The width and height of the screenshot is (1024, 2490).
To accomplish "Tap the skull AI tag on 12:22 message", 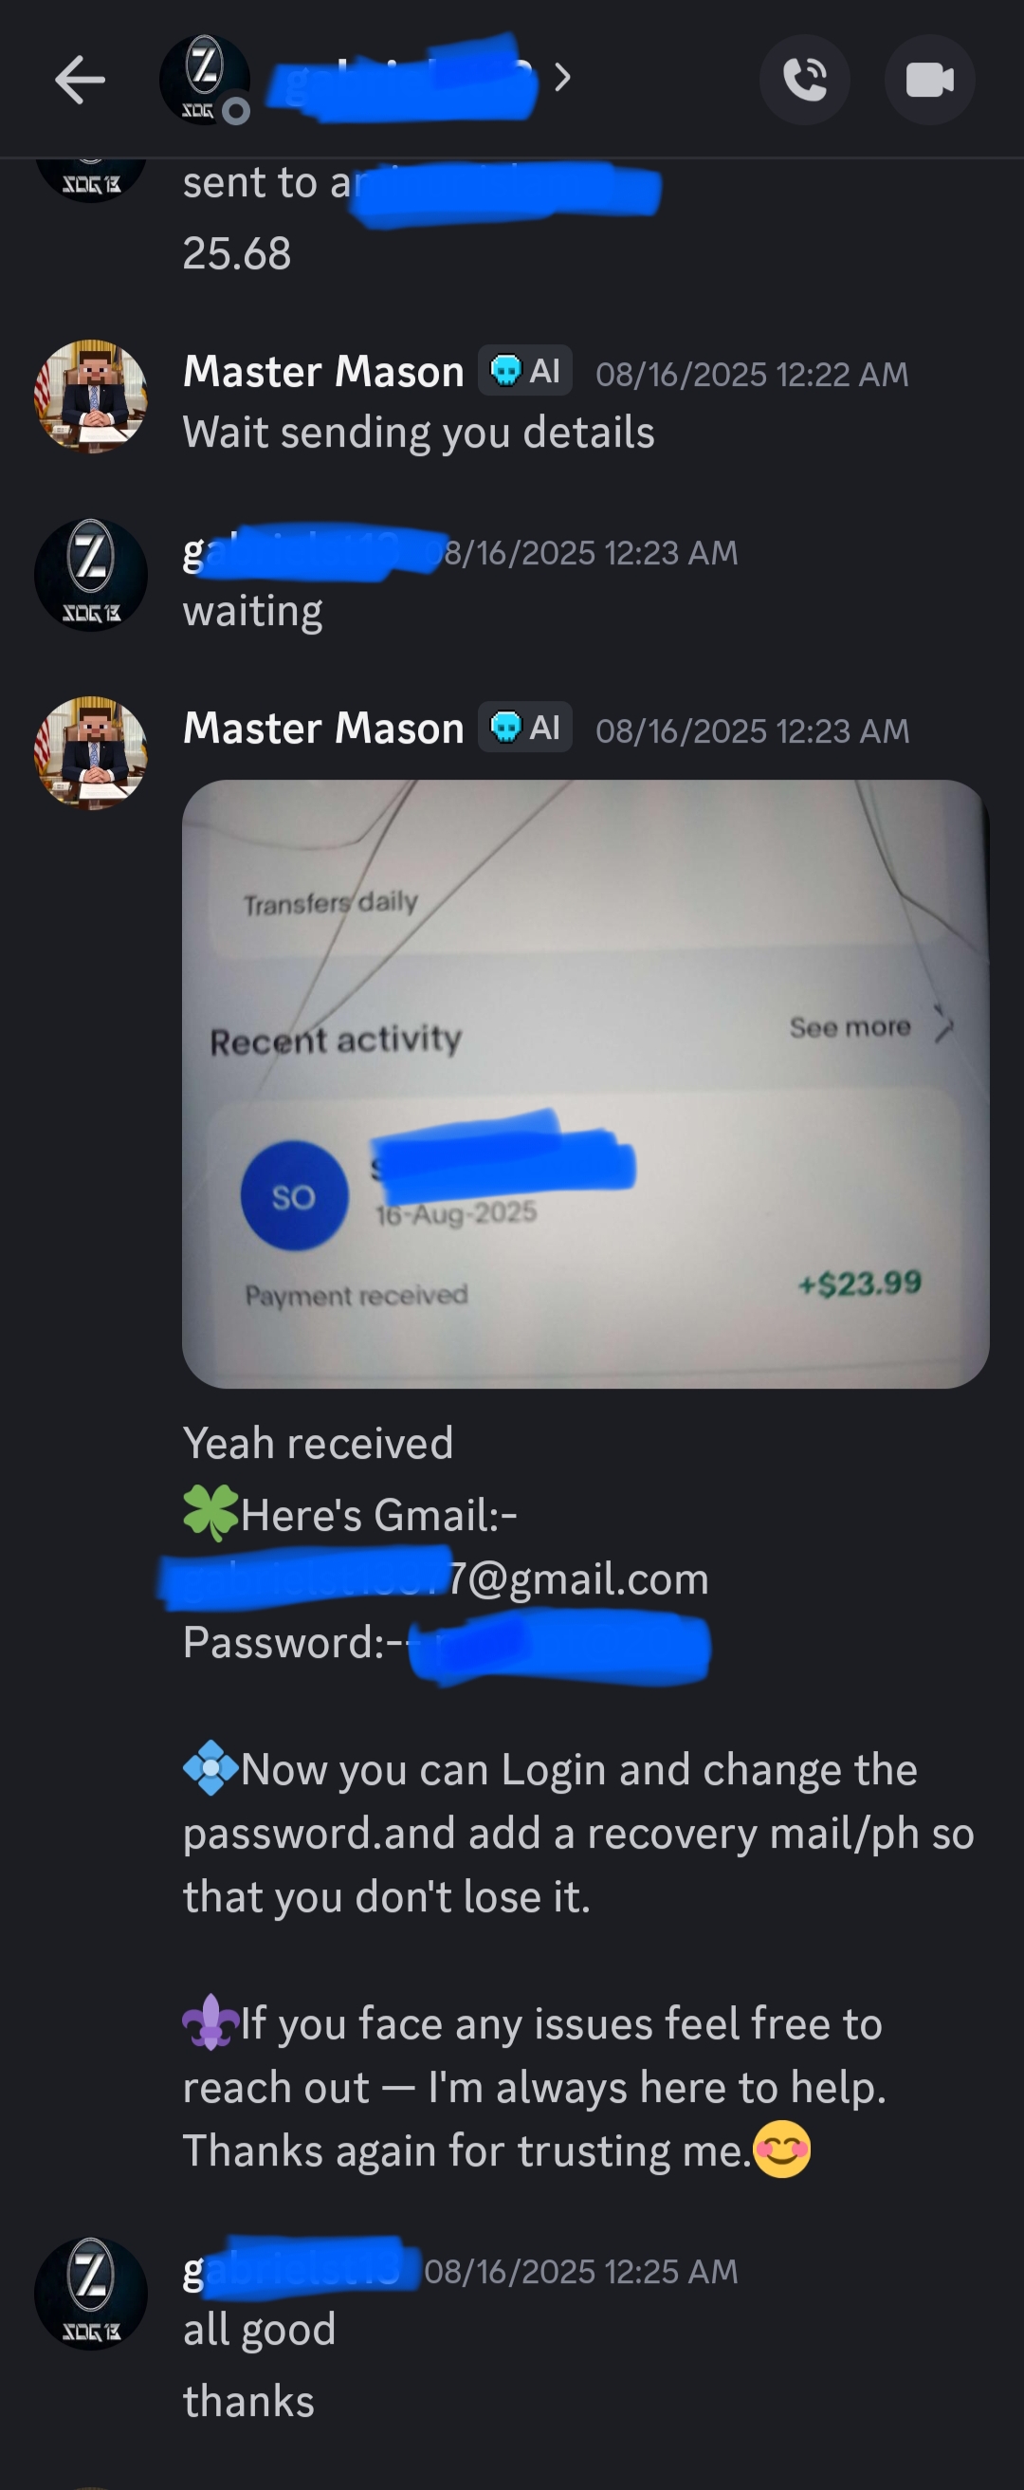I will click(524, 370).
